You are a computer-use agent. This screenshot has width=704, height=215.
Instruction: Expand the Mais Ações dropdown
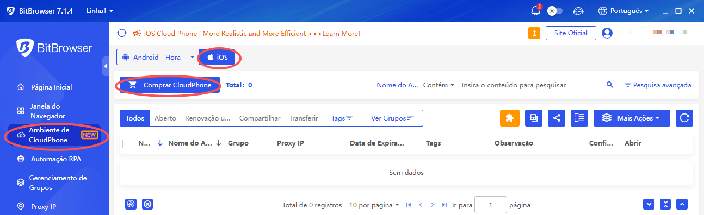click(x=632, y=118)
